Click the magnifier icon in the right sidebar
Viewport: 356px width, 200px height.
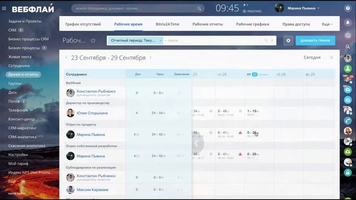coord(348,47)
